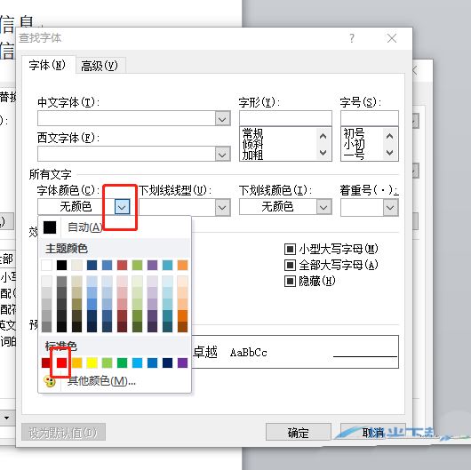
Task: Click the help question mark icon
Action: [352, 38]
